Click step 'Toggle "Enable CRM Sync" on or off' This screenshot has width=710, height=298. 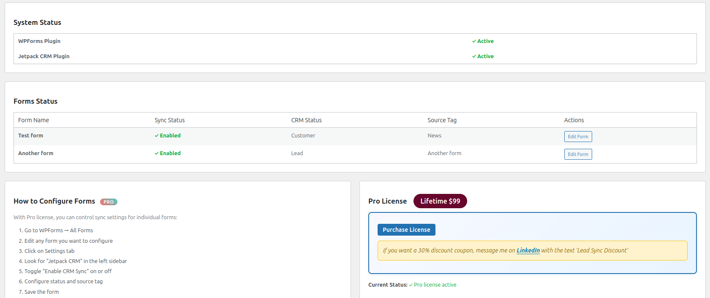pyautogui.click(x=68, y=271)
